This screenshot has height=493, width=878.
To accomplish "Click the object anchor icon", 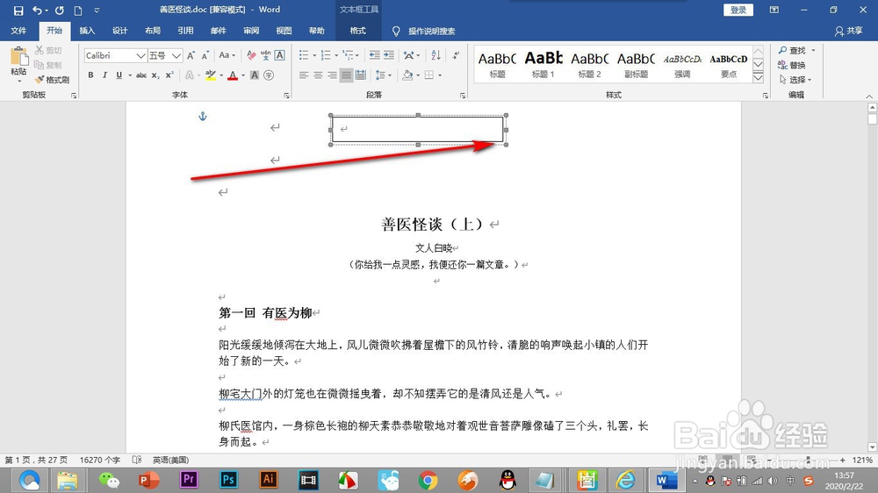I will (203, 117).
